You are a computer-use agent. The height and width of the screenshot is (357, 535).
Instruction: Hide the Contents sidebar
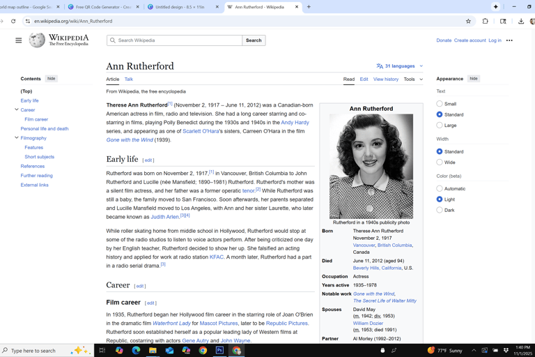point(51,79)
